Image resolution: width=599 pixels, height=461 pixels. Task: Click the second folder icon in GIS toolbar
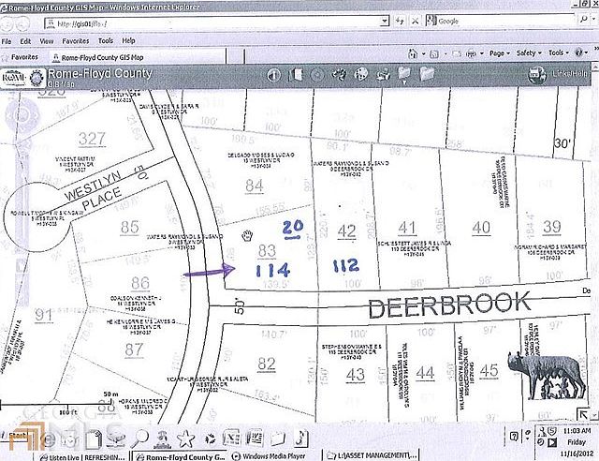pyautogui.click(x=429, y=73)
